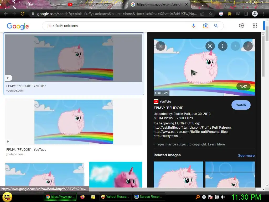Open the pink-blue striped extension icon
The height and width of the screenshot is (202, 269).
221,14
